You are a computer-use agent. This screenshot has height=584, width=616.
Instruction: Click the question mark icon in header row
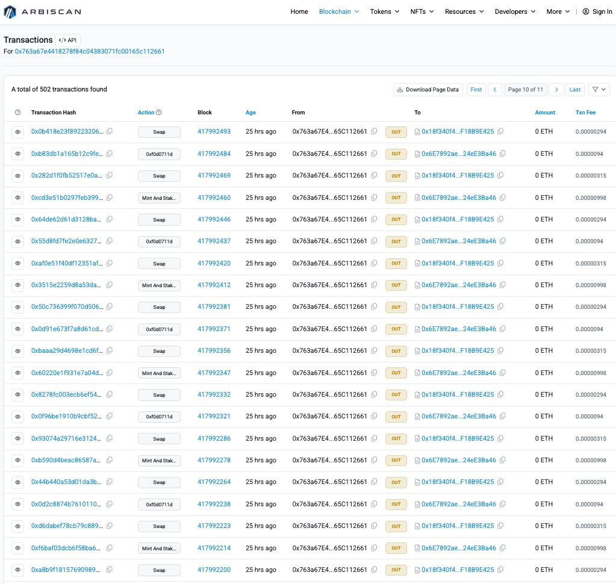(17, 113)
